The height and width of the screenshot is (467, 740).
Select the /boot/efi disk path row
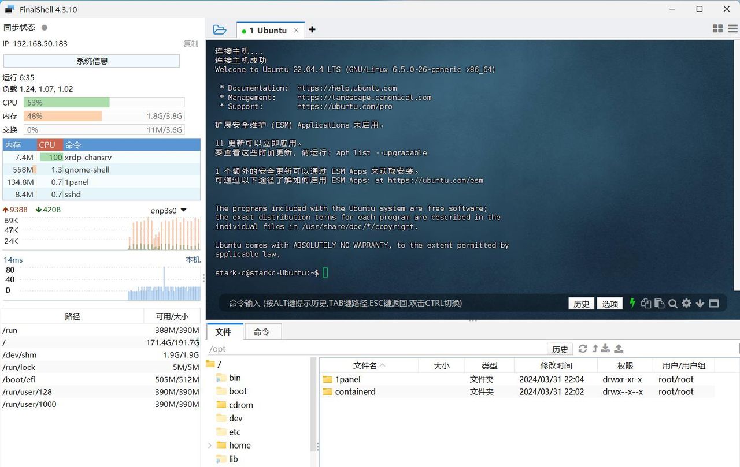click(101, 379)
